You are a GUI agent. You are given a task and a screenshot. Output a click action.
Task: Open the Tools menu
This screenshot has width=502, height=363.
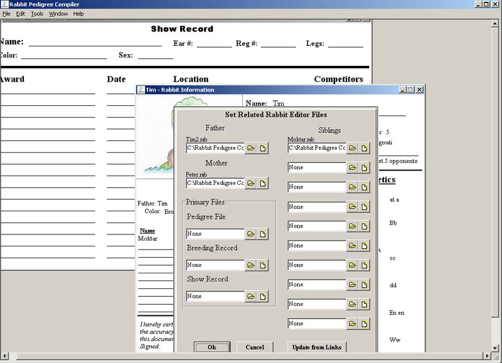coord(37,13)
